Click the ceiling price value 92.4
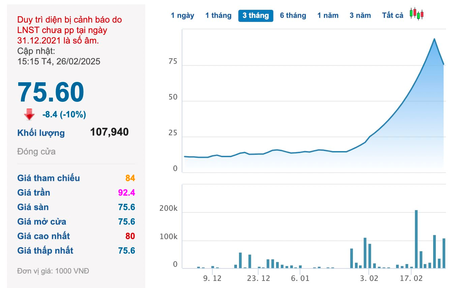This screenshot has width=451, height=288. [x=126, y=193]
